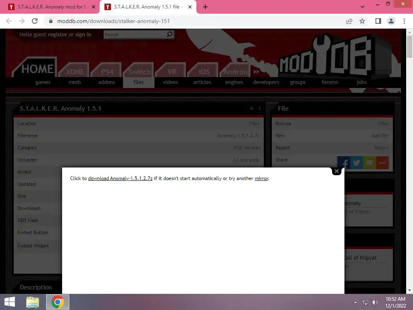Open the groups menu item
The width and height of the screenshot is (413, 310).
tap(298, 82)
